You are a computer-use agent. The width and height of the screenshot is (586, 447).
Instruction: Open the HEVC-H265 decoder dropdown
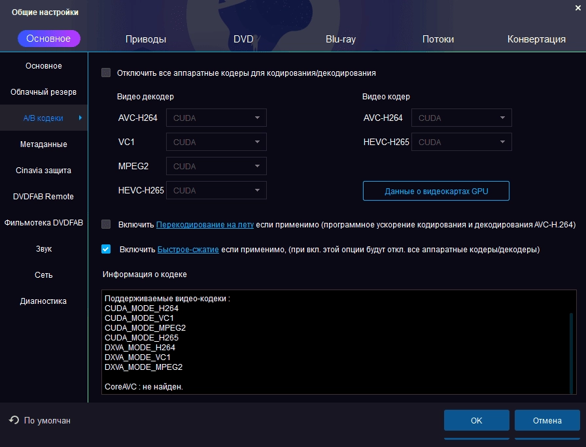[x=216, y=190]
